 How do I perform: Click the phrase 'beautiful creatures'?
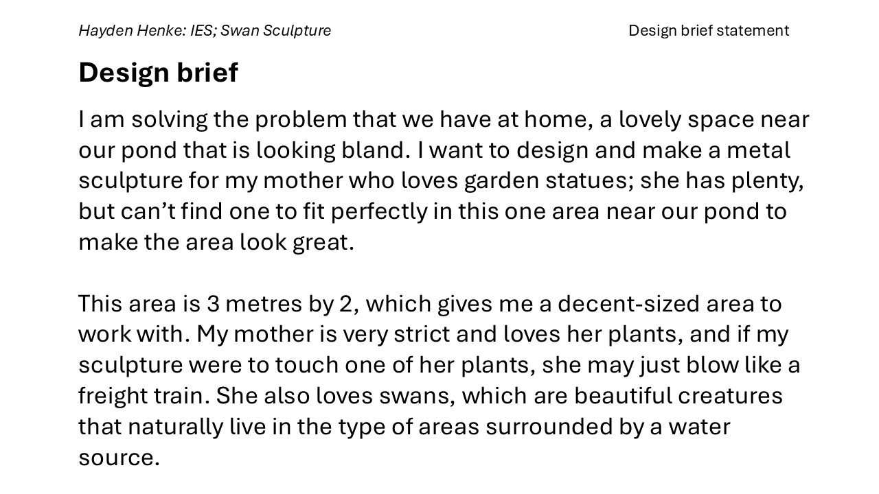click(x=678, y=396)
